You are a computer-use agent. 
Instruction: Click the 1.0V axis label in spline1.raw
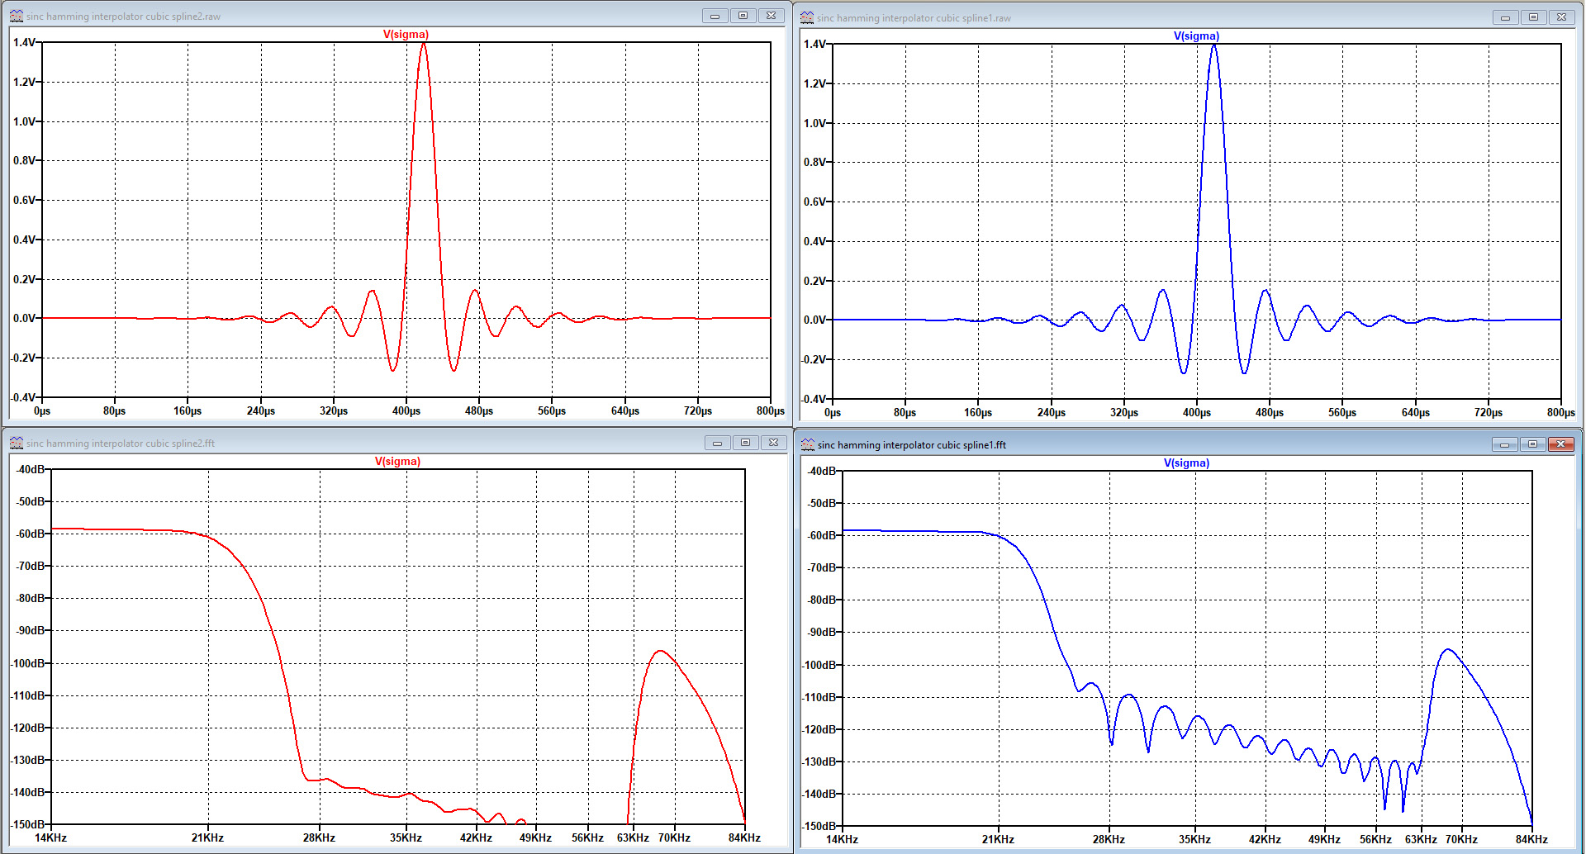(814, 123)
